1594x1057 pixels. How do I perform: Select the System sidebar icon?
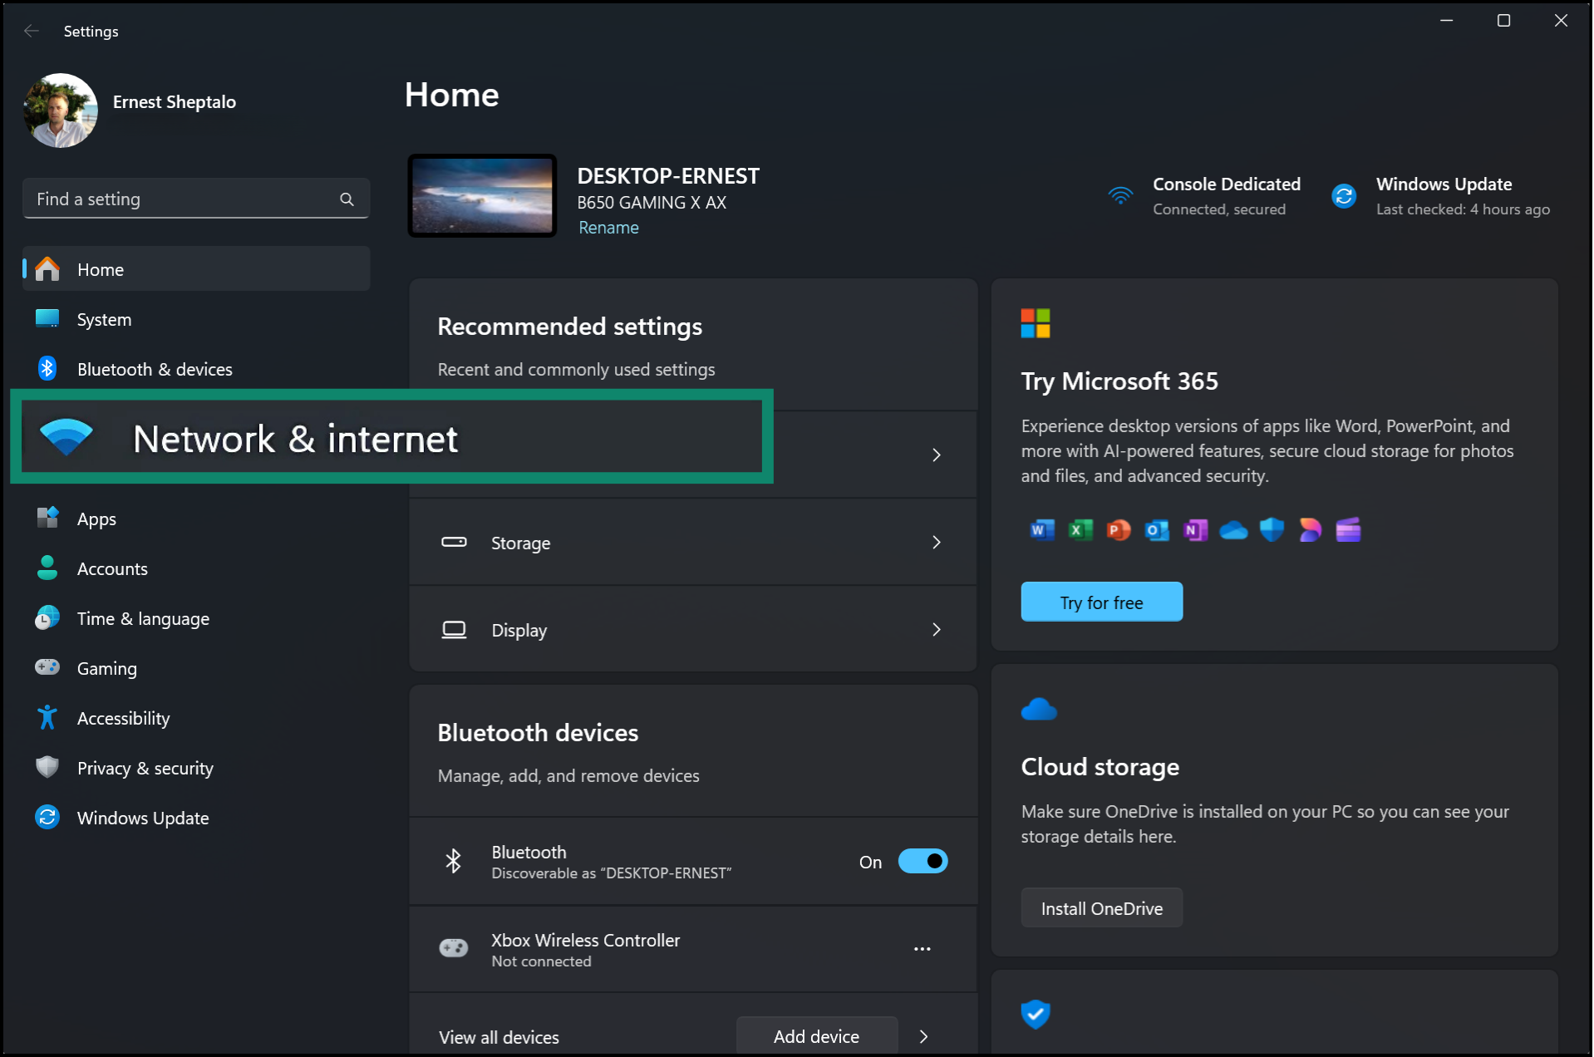(x=47, y=318)
